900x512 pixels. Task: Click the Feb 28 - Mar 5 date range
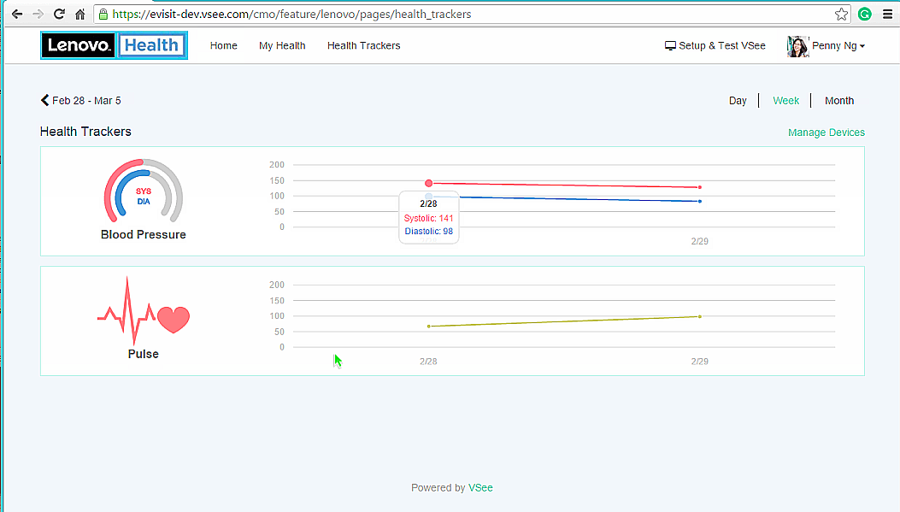tap(86, 101)
